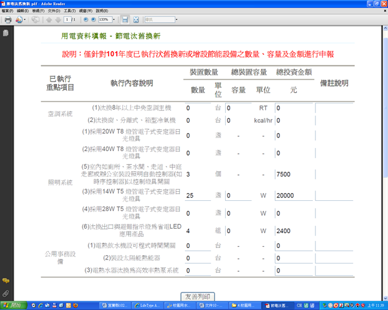Click the collaborate/share document icon
Viewport: 388px width, 310px height.
(19, 19)
